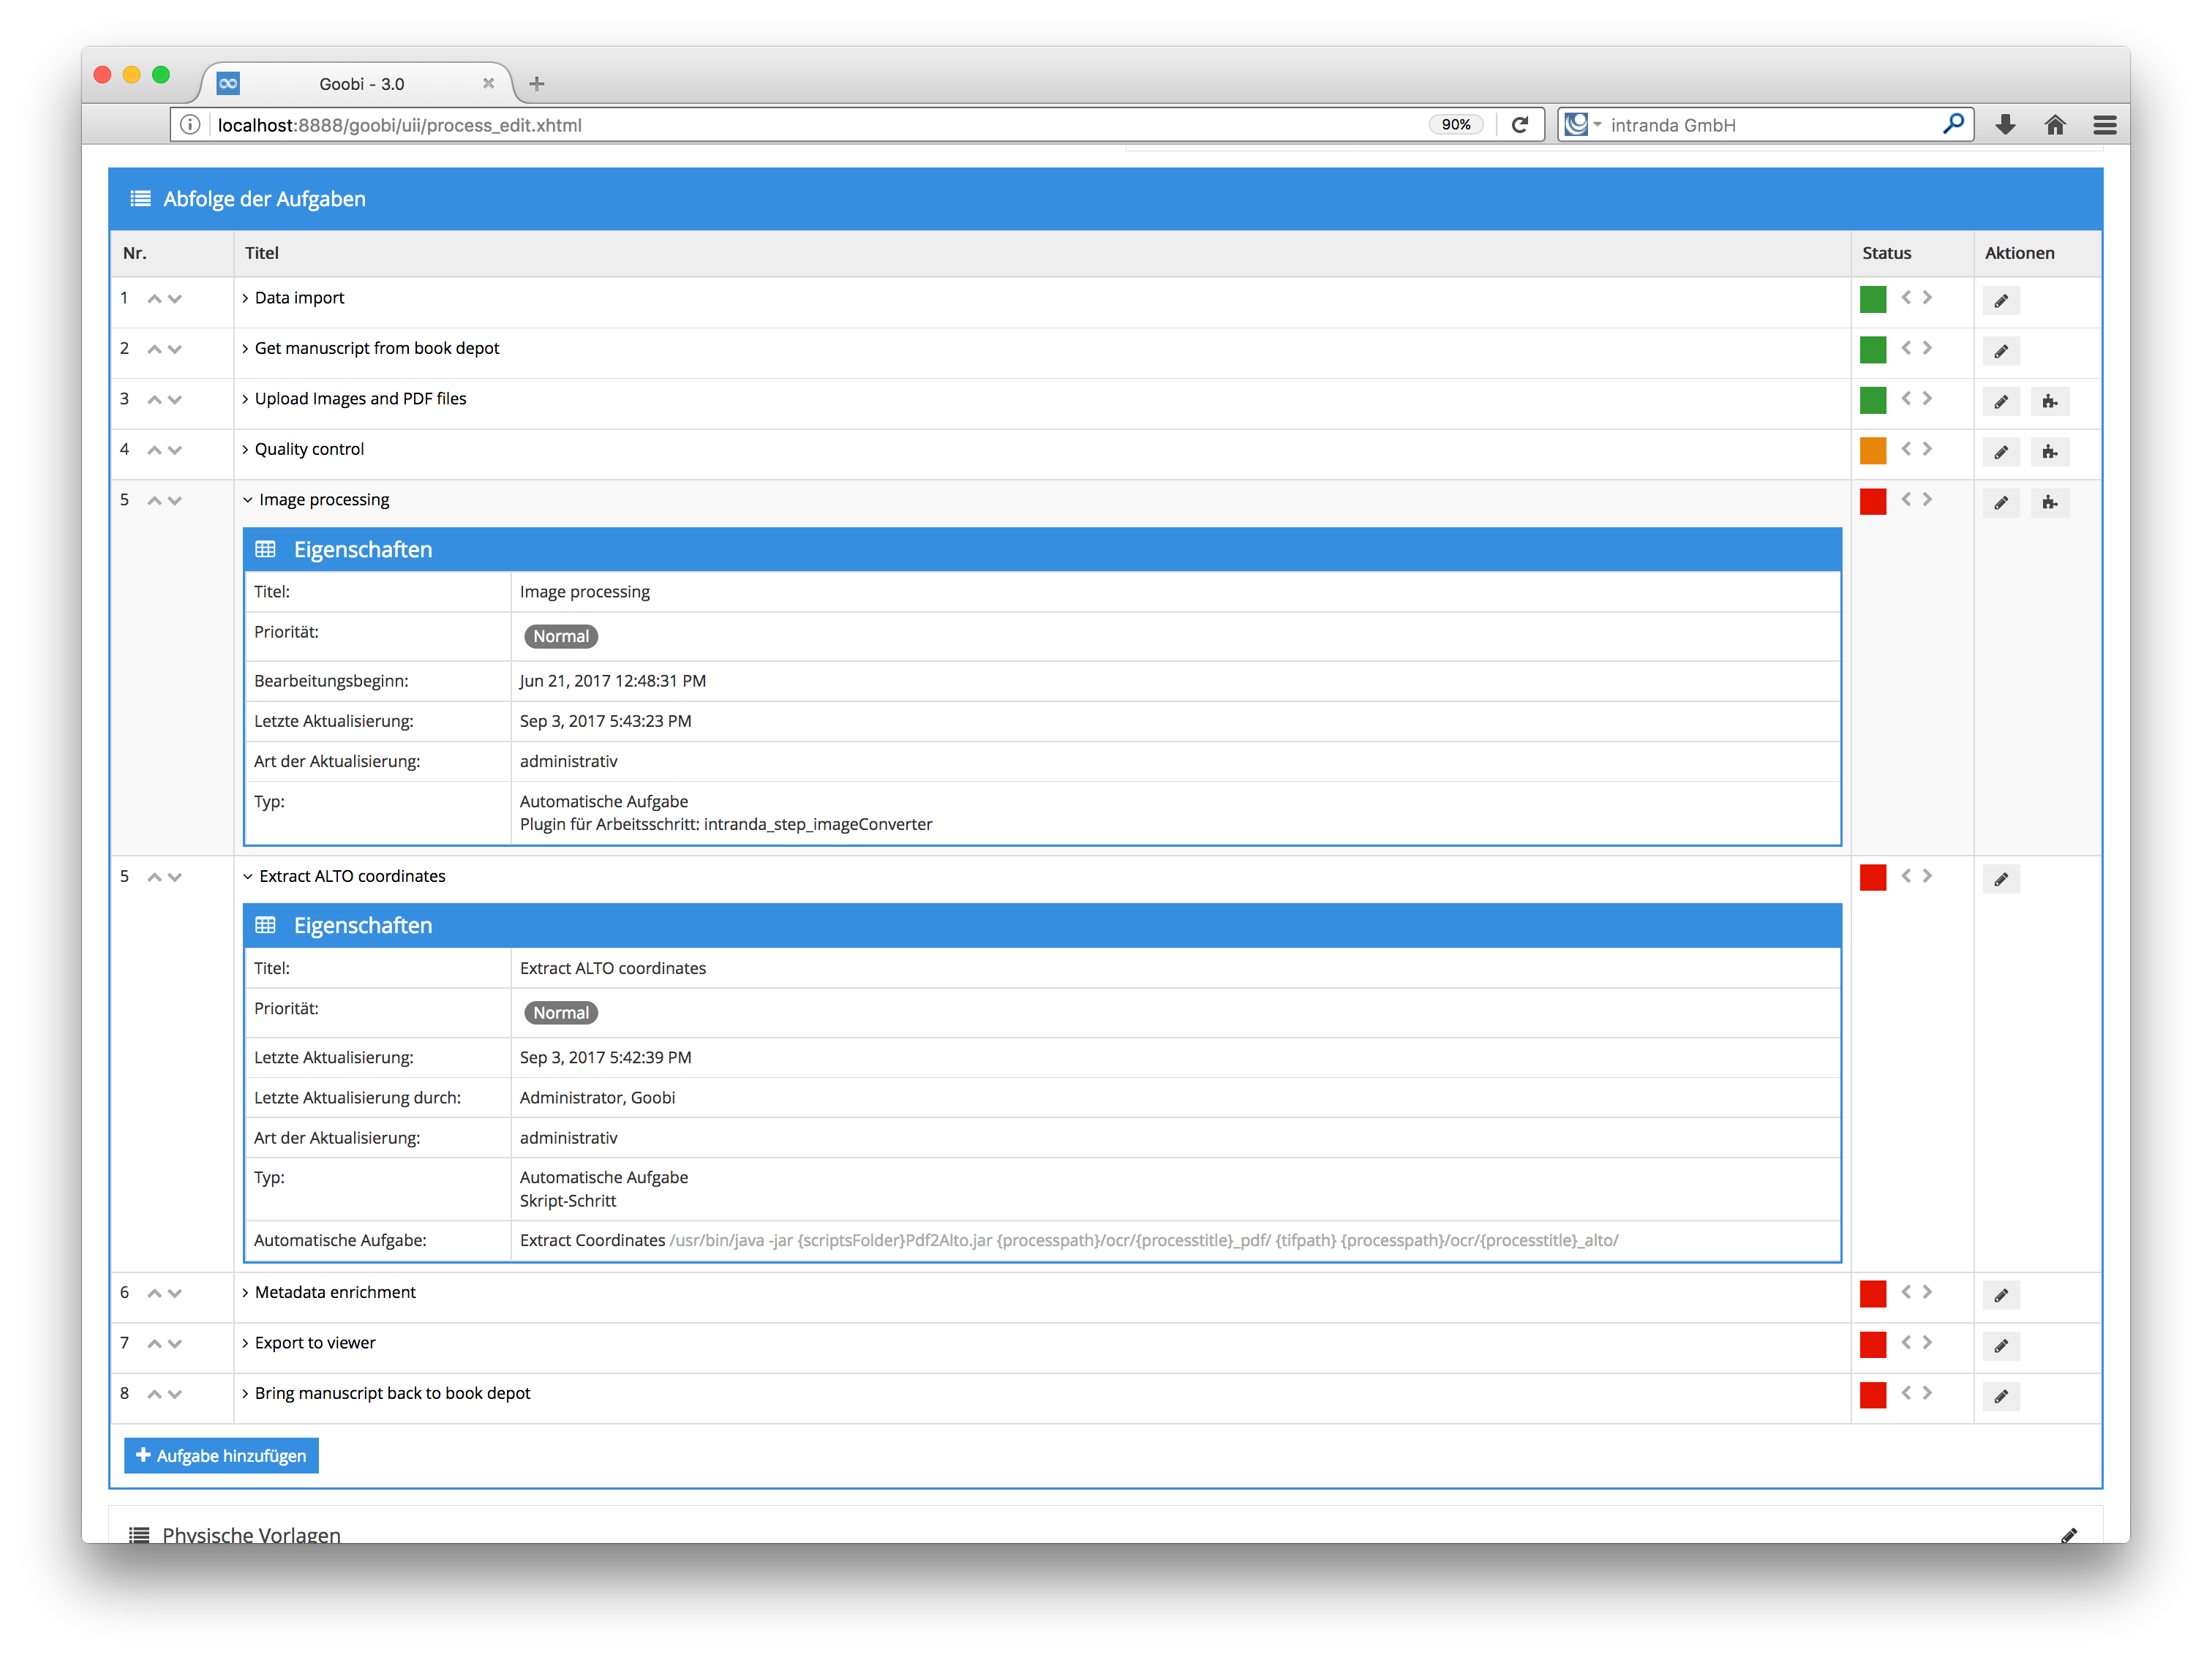Advance status of Extract ALTO coordinates
Viewport: 2212px width, 1660px height.
coord(1927,875)
